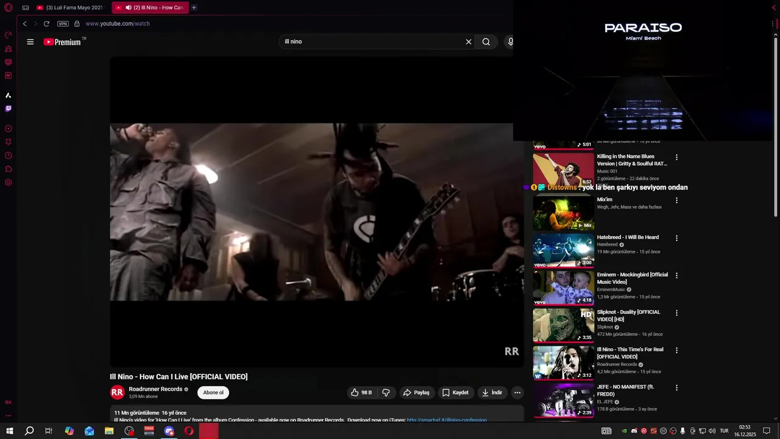Open options menu for Mix'im

pos(676,201)
